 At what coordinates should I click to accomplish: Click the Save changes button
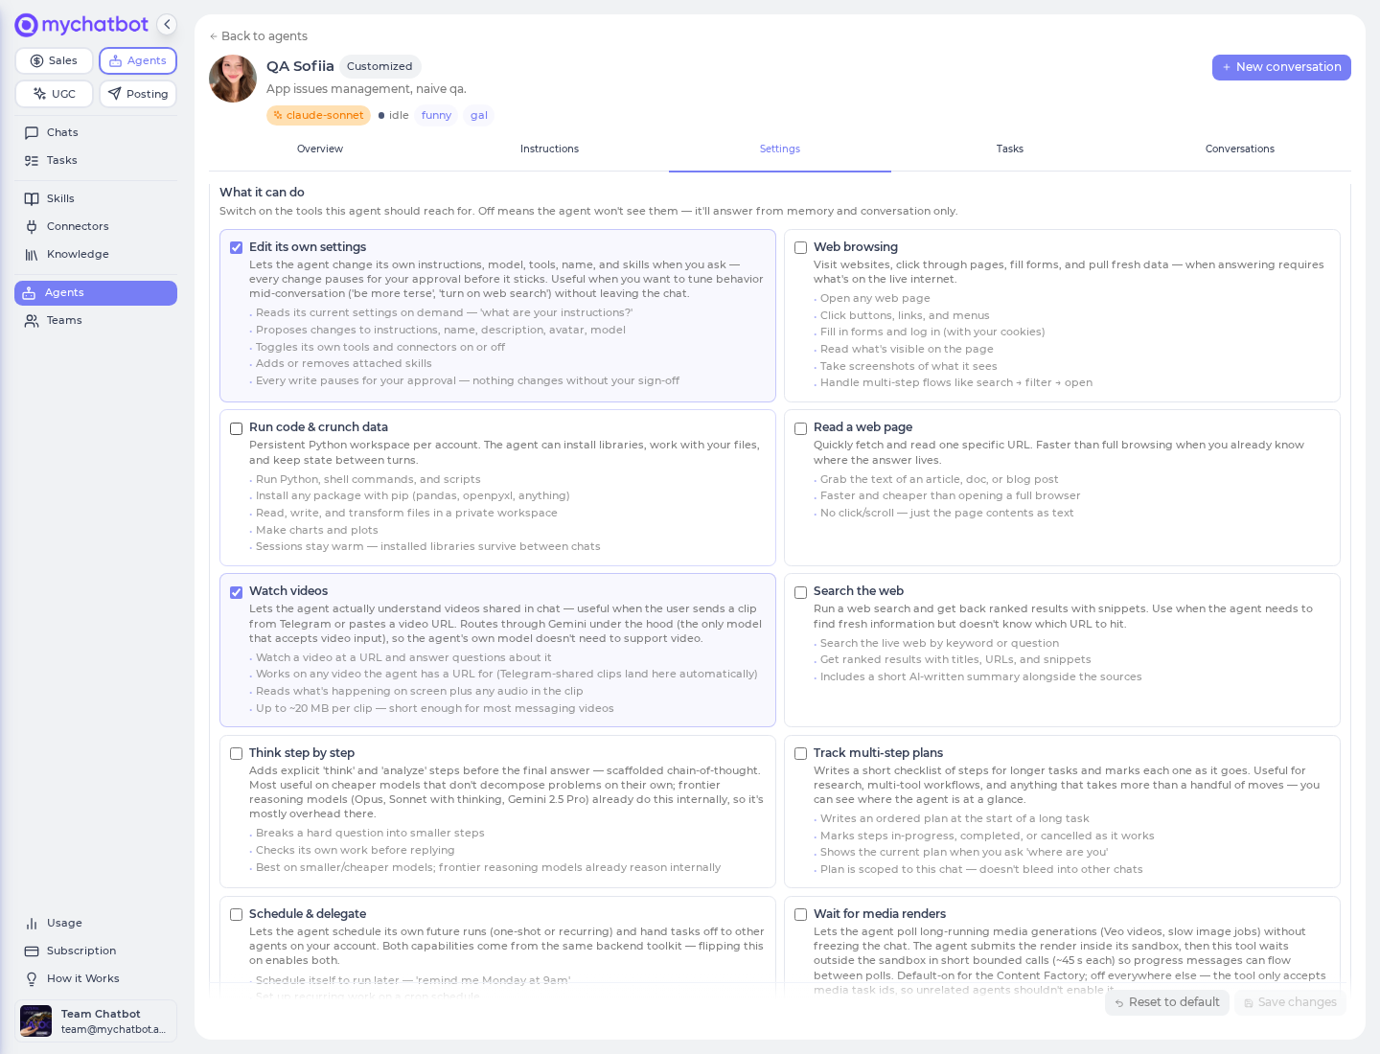point(1290,1002)
